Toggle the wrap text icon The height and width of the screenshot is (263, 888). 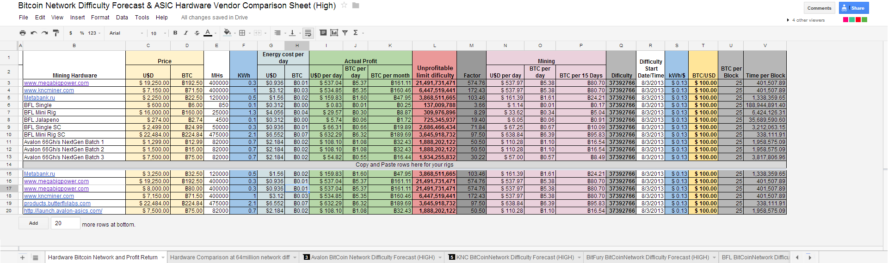(308, 33)
